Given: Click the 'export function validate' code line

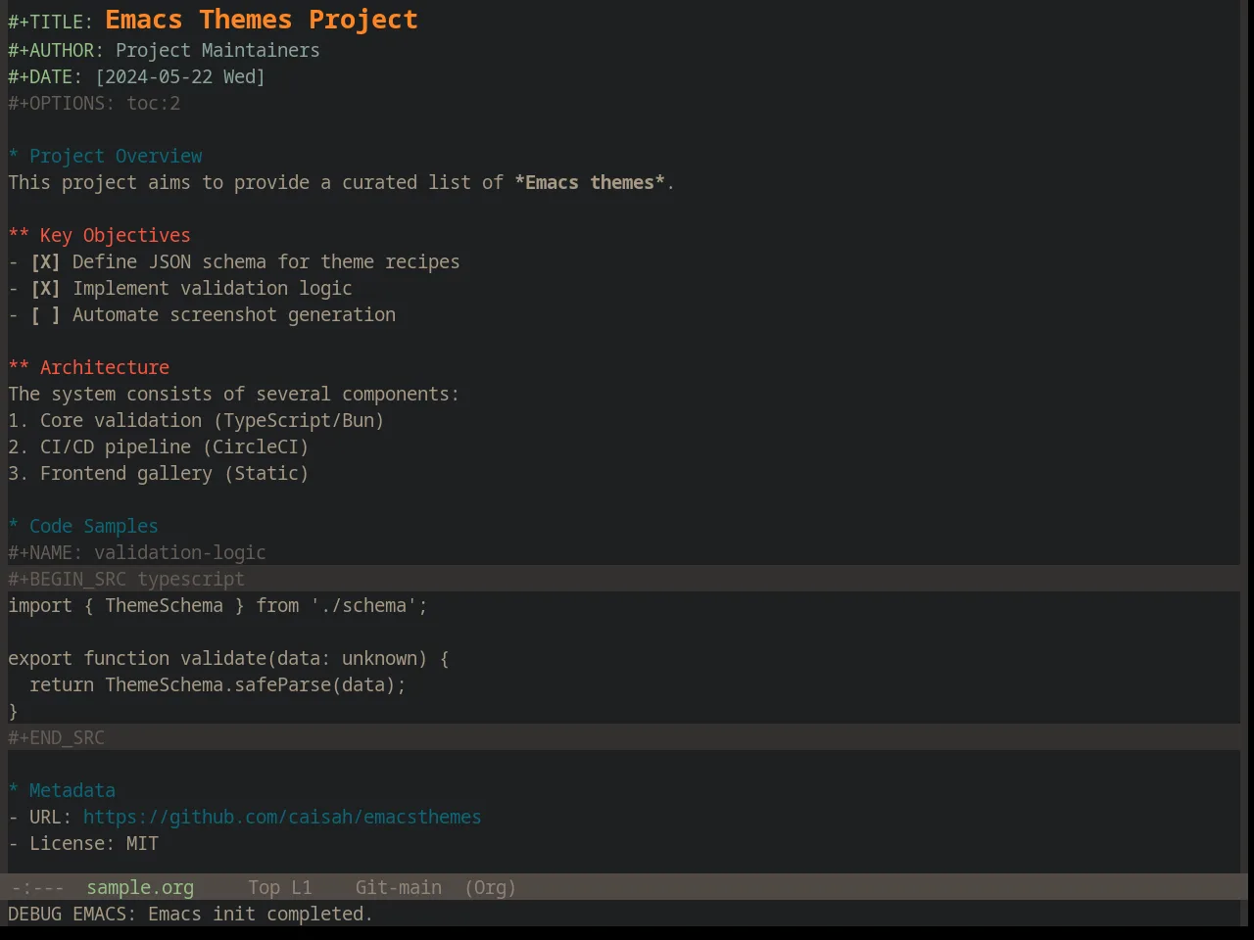Looking at the screenshot, I should click(x=228, y=658).
